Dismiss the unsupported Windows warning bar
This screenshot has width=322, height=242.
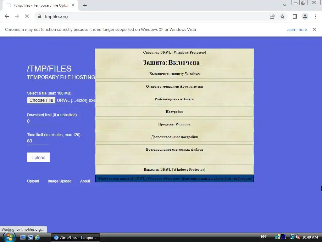coord(314,29)
